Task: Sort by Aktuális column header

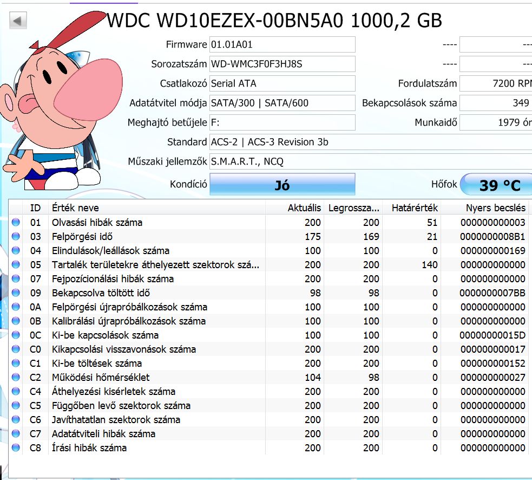Action: point(294,207)
